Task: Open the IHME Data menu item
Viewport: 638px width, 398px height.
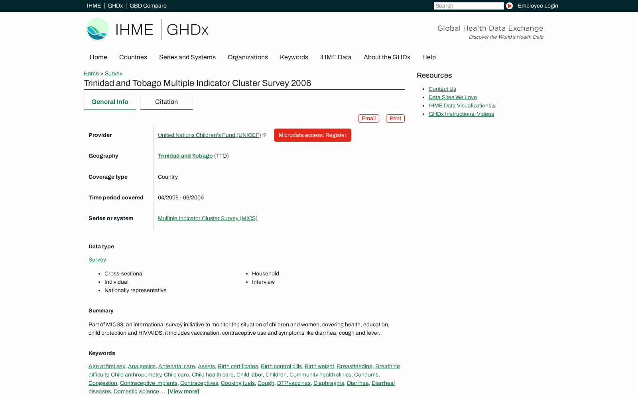Action: point(336,57)
